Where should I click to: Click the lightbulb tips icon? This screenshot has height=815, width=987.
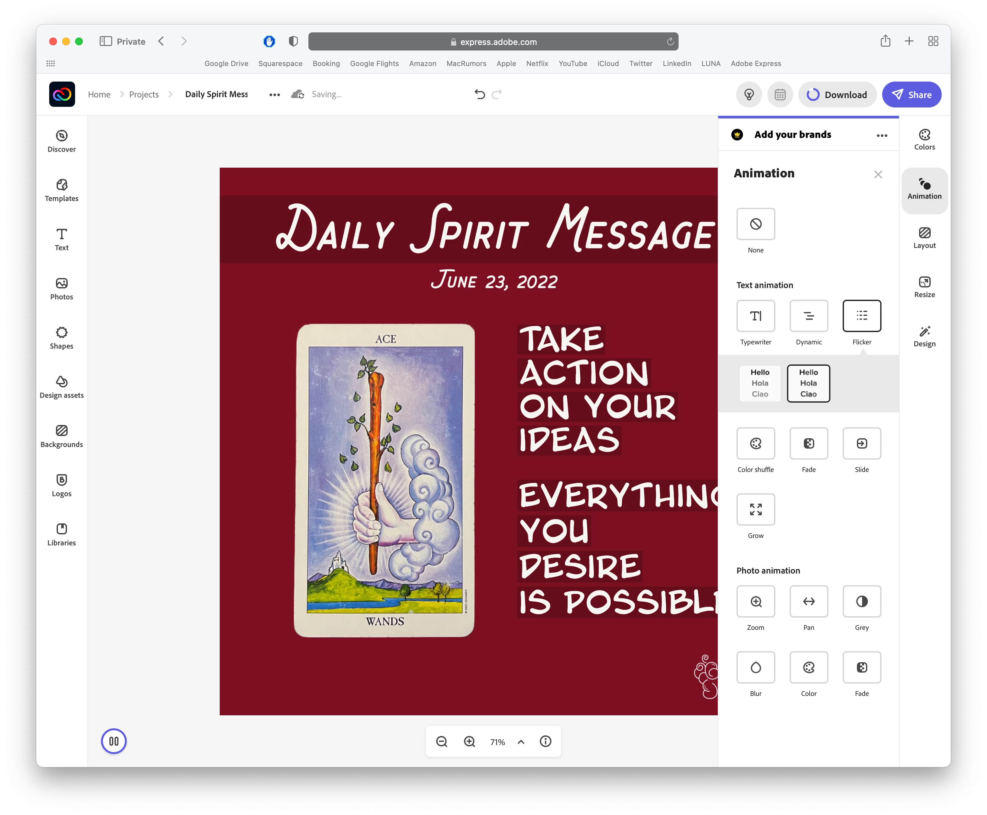click(749, 95)
